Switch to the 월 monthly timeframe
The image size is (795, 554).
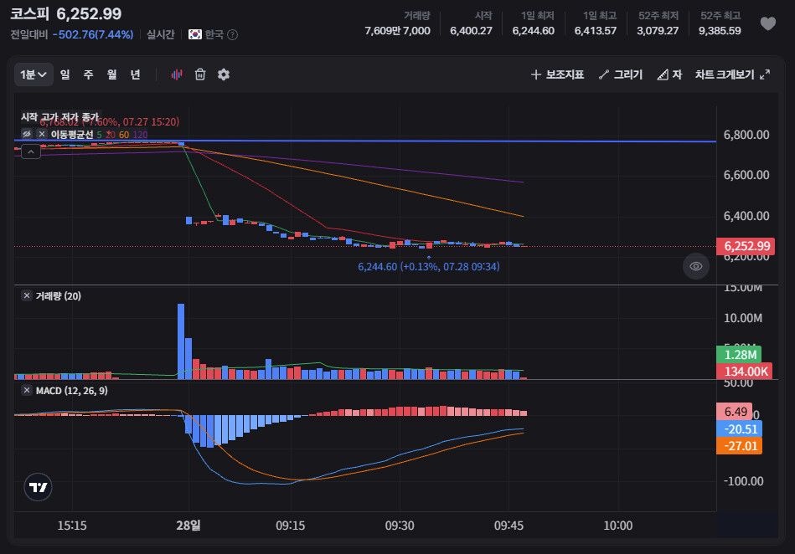click(111, 74)
